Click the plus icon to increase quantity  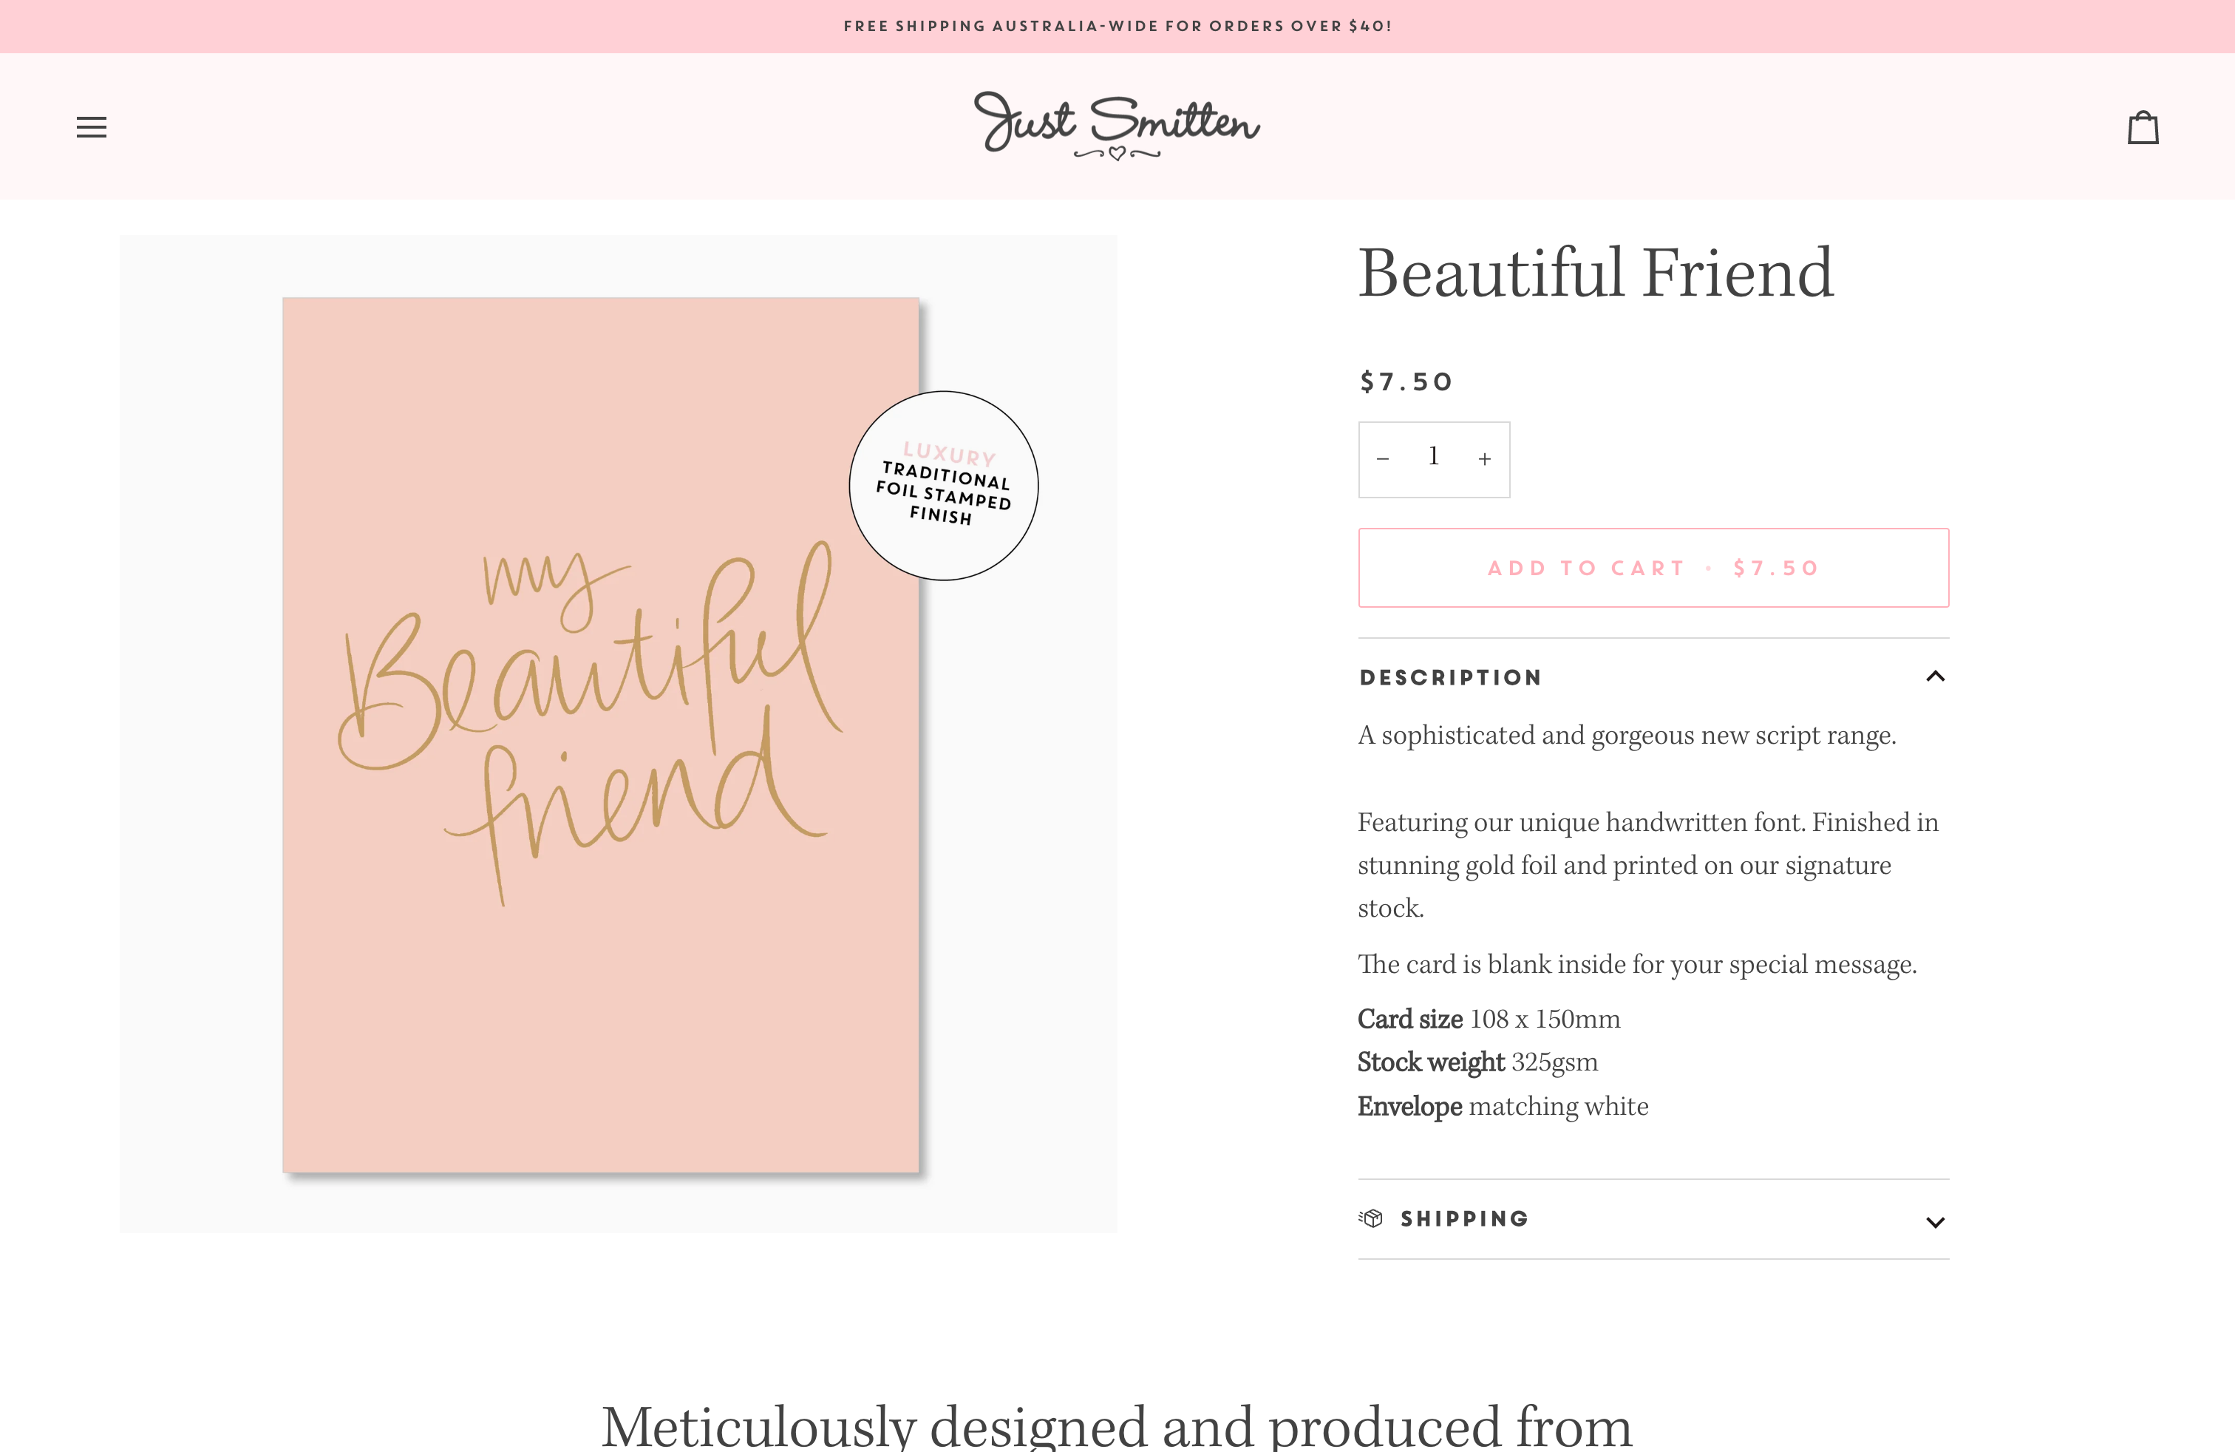[1484, 459]
